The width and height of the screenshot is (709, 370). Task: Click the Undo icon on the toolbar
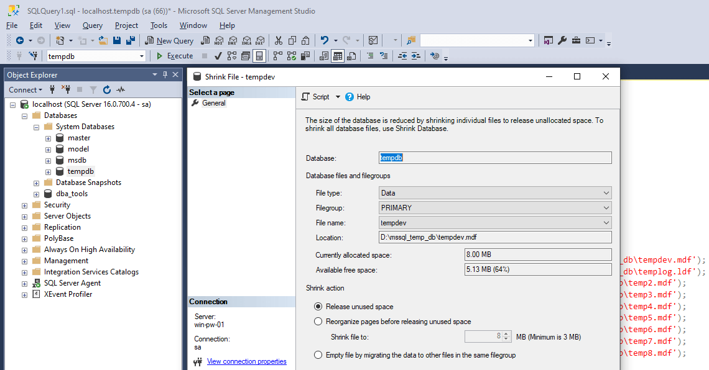[324, 40]
